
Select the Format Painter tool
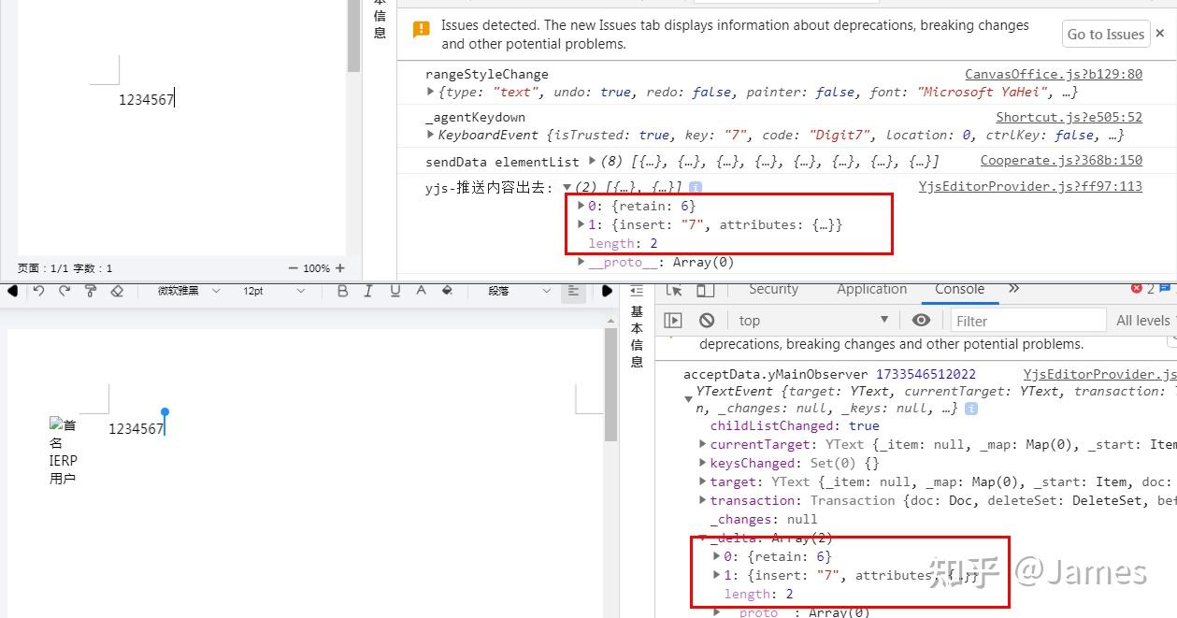(x=89, y=292)
